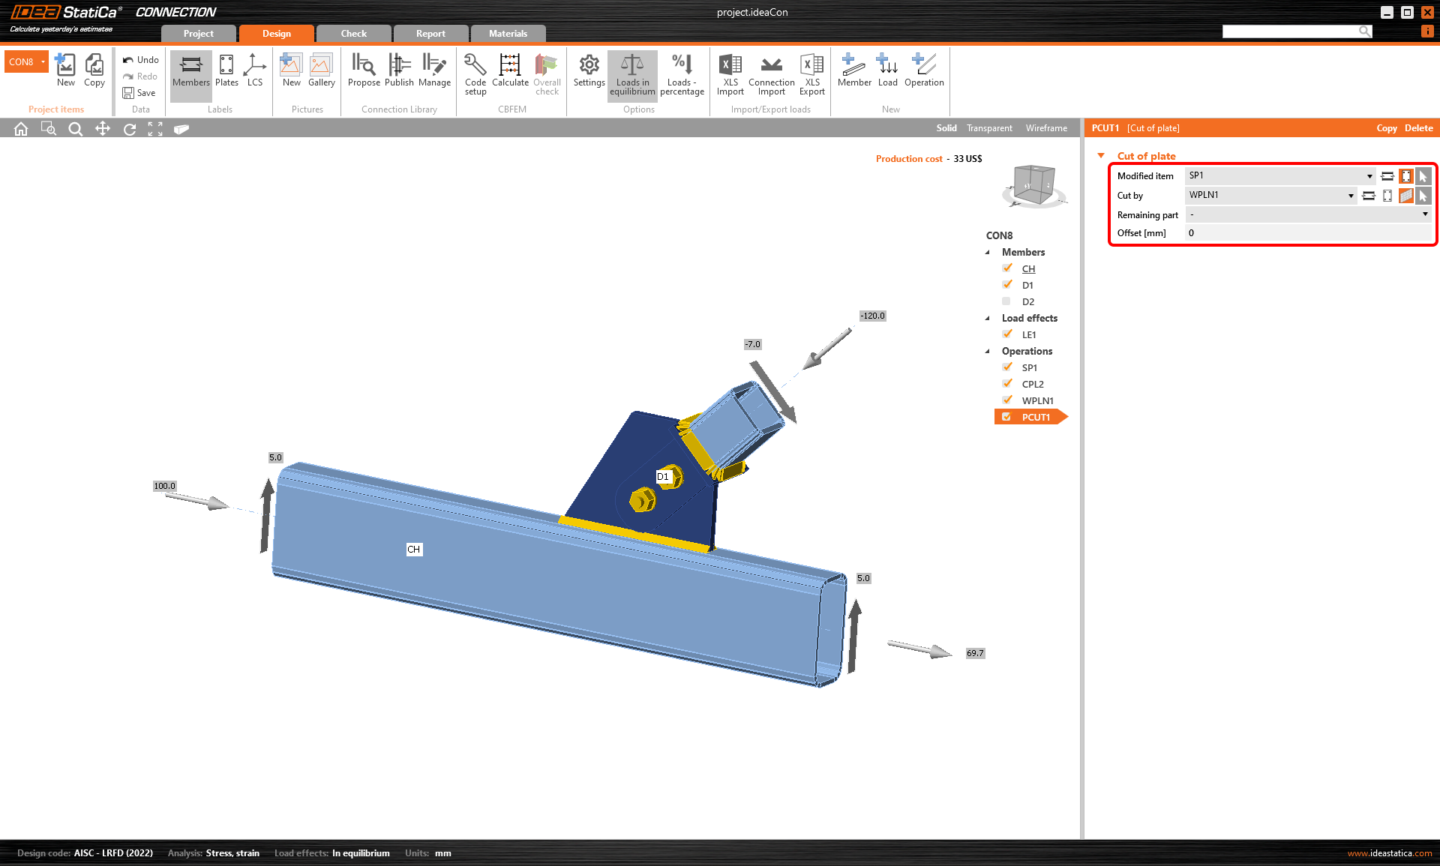
Task: Click the Offset [mm] input field
Action: (1306, 233)
